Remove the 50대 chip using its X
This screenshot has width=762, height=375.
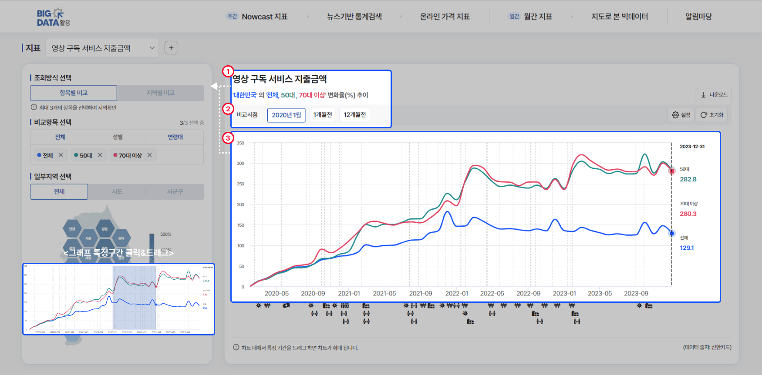(100, 155)
